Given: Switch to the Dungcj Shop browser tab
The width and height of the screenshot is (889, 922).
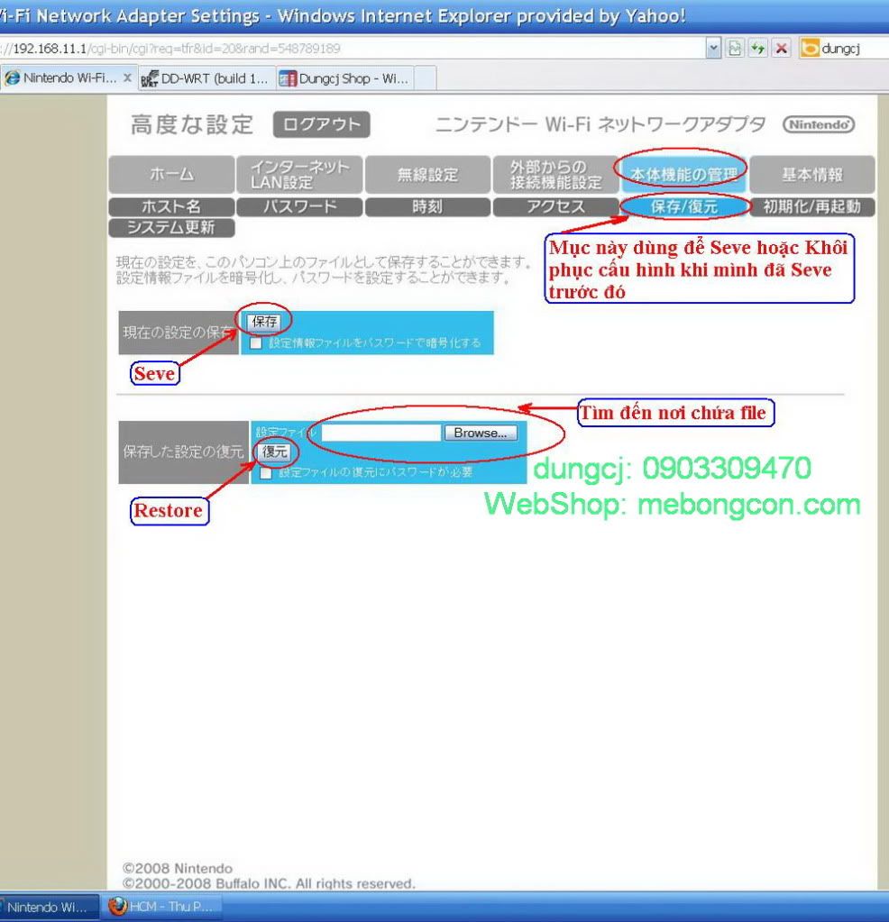Looking at the screenshot, I should tap(344, 78).
